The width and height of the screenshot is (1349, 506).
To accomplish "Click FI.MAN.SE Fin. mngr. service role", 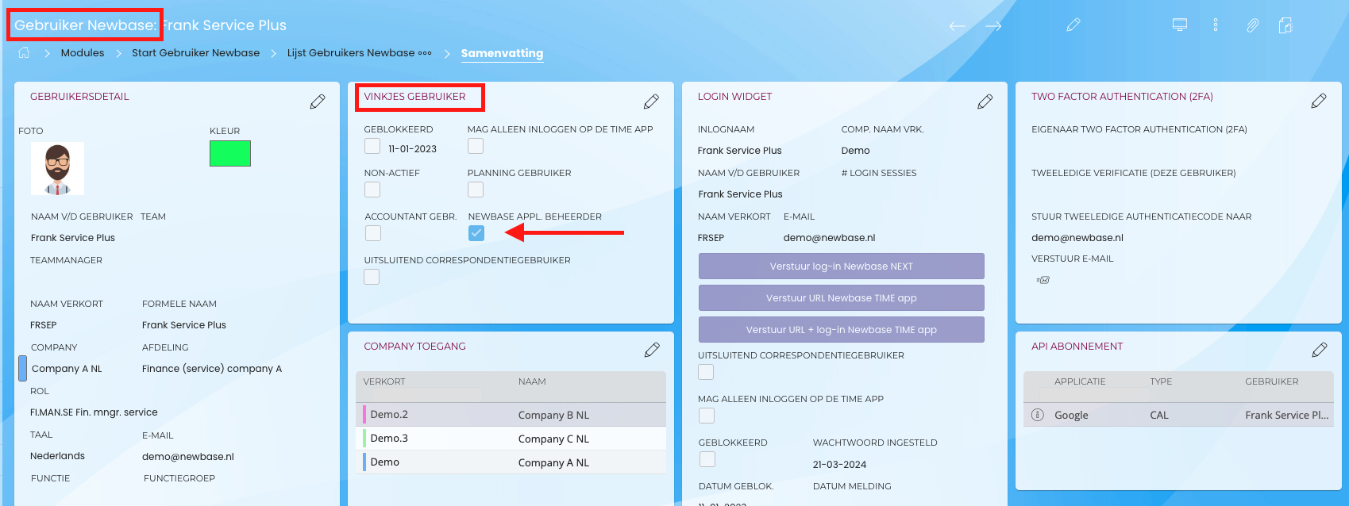I will point(94,412).
